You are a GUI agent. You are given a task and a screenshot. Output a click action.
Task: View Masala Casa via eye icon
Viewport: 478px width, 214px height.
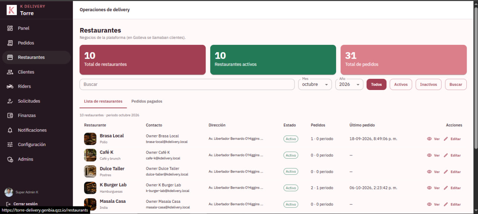click(x=429, y=204)
